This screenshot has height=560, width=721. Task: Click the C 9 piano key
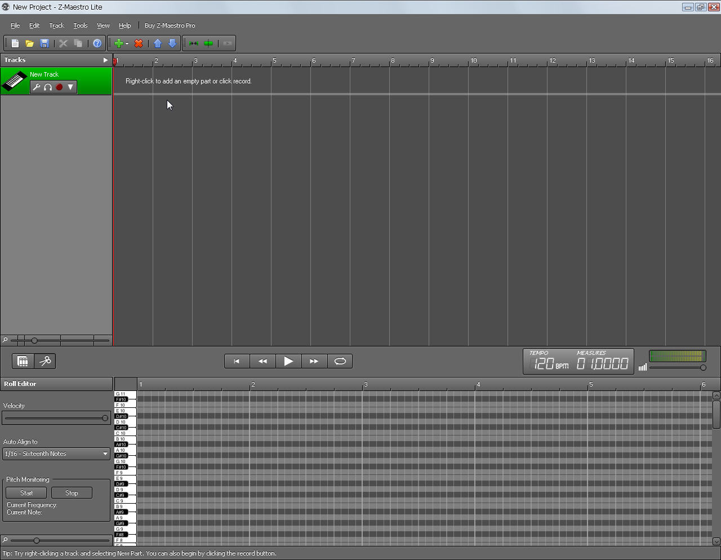(125, 501)
